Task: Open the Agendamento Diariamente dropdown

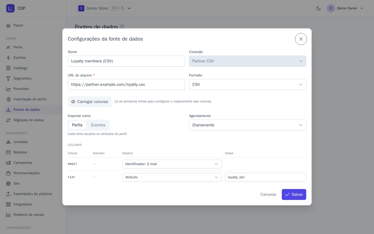Action: pos(248,125)
